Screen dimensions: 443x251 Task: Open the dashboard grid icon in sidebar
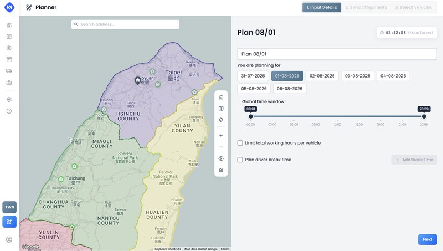tap(9, 25)
